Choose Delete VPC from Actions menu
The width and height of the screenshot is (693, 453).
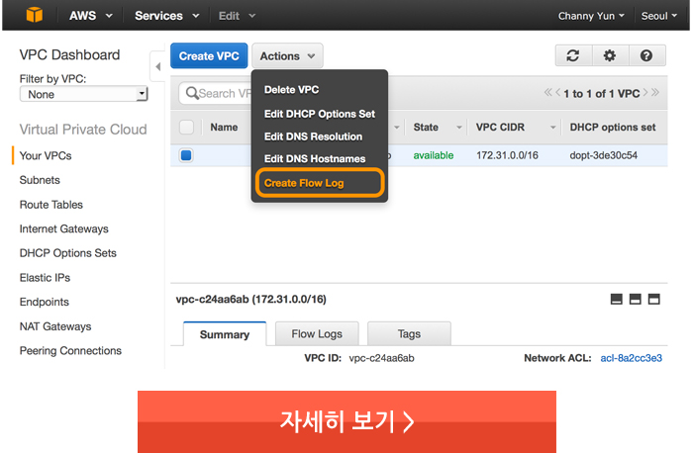tap(292, 90)
